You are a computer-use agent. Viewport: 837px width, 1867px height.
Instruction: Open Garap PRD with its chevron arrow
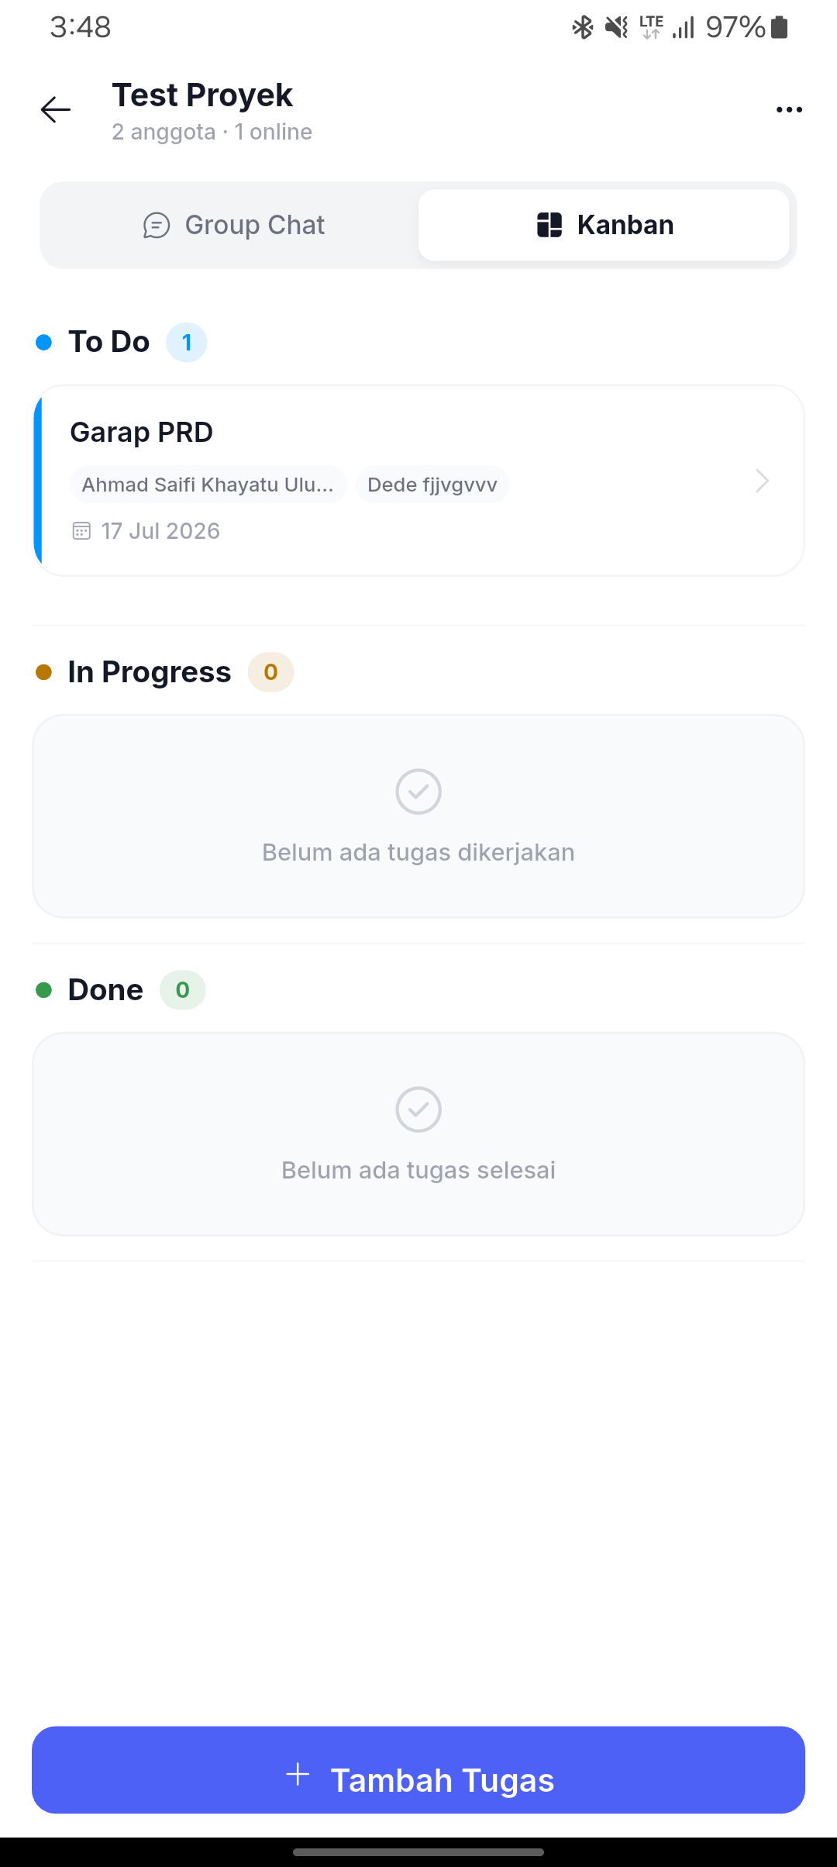click(763, 481)
